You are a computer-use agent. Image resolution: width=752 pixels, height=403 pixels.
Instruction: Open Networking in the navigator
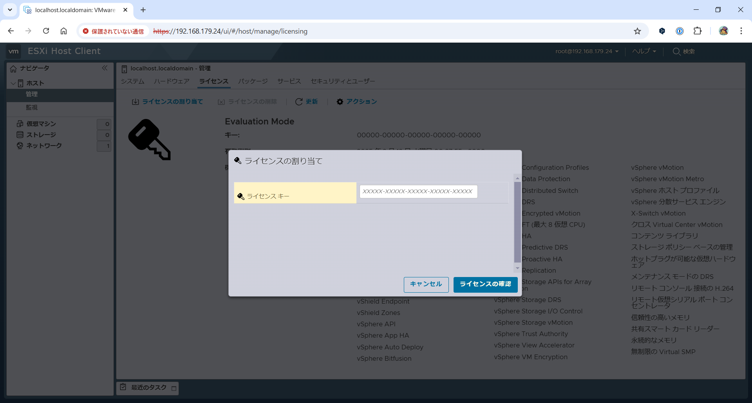coord(44,146)
